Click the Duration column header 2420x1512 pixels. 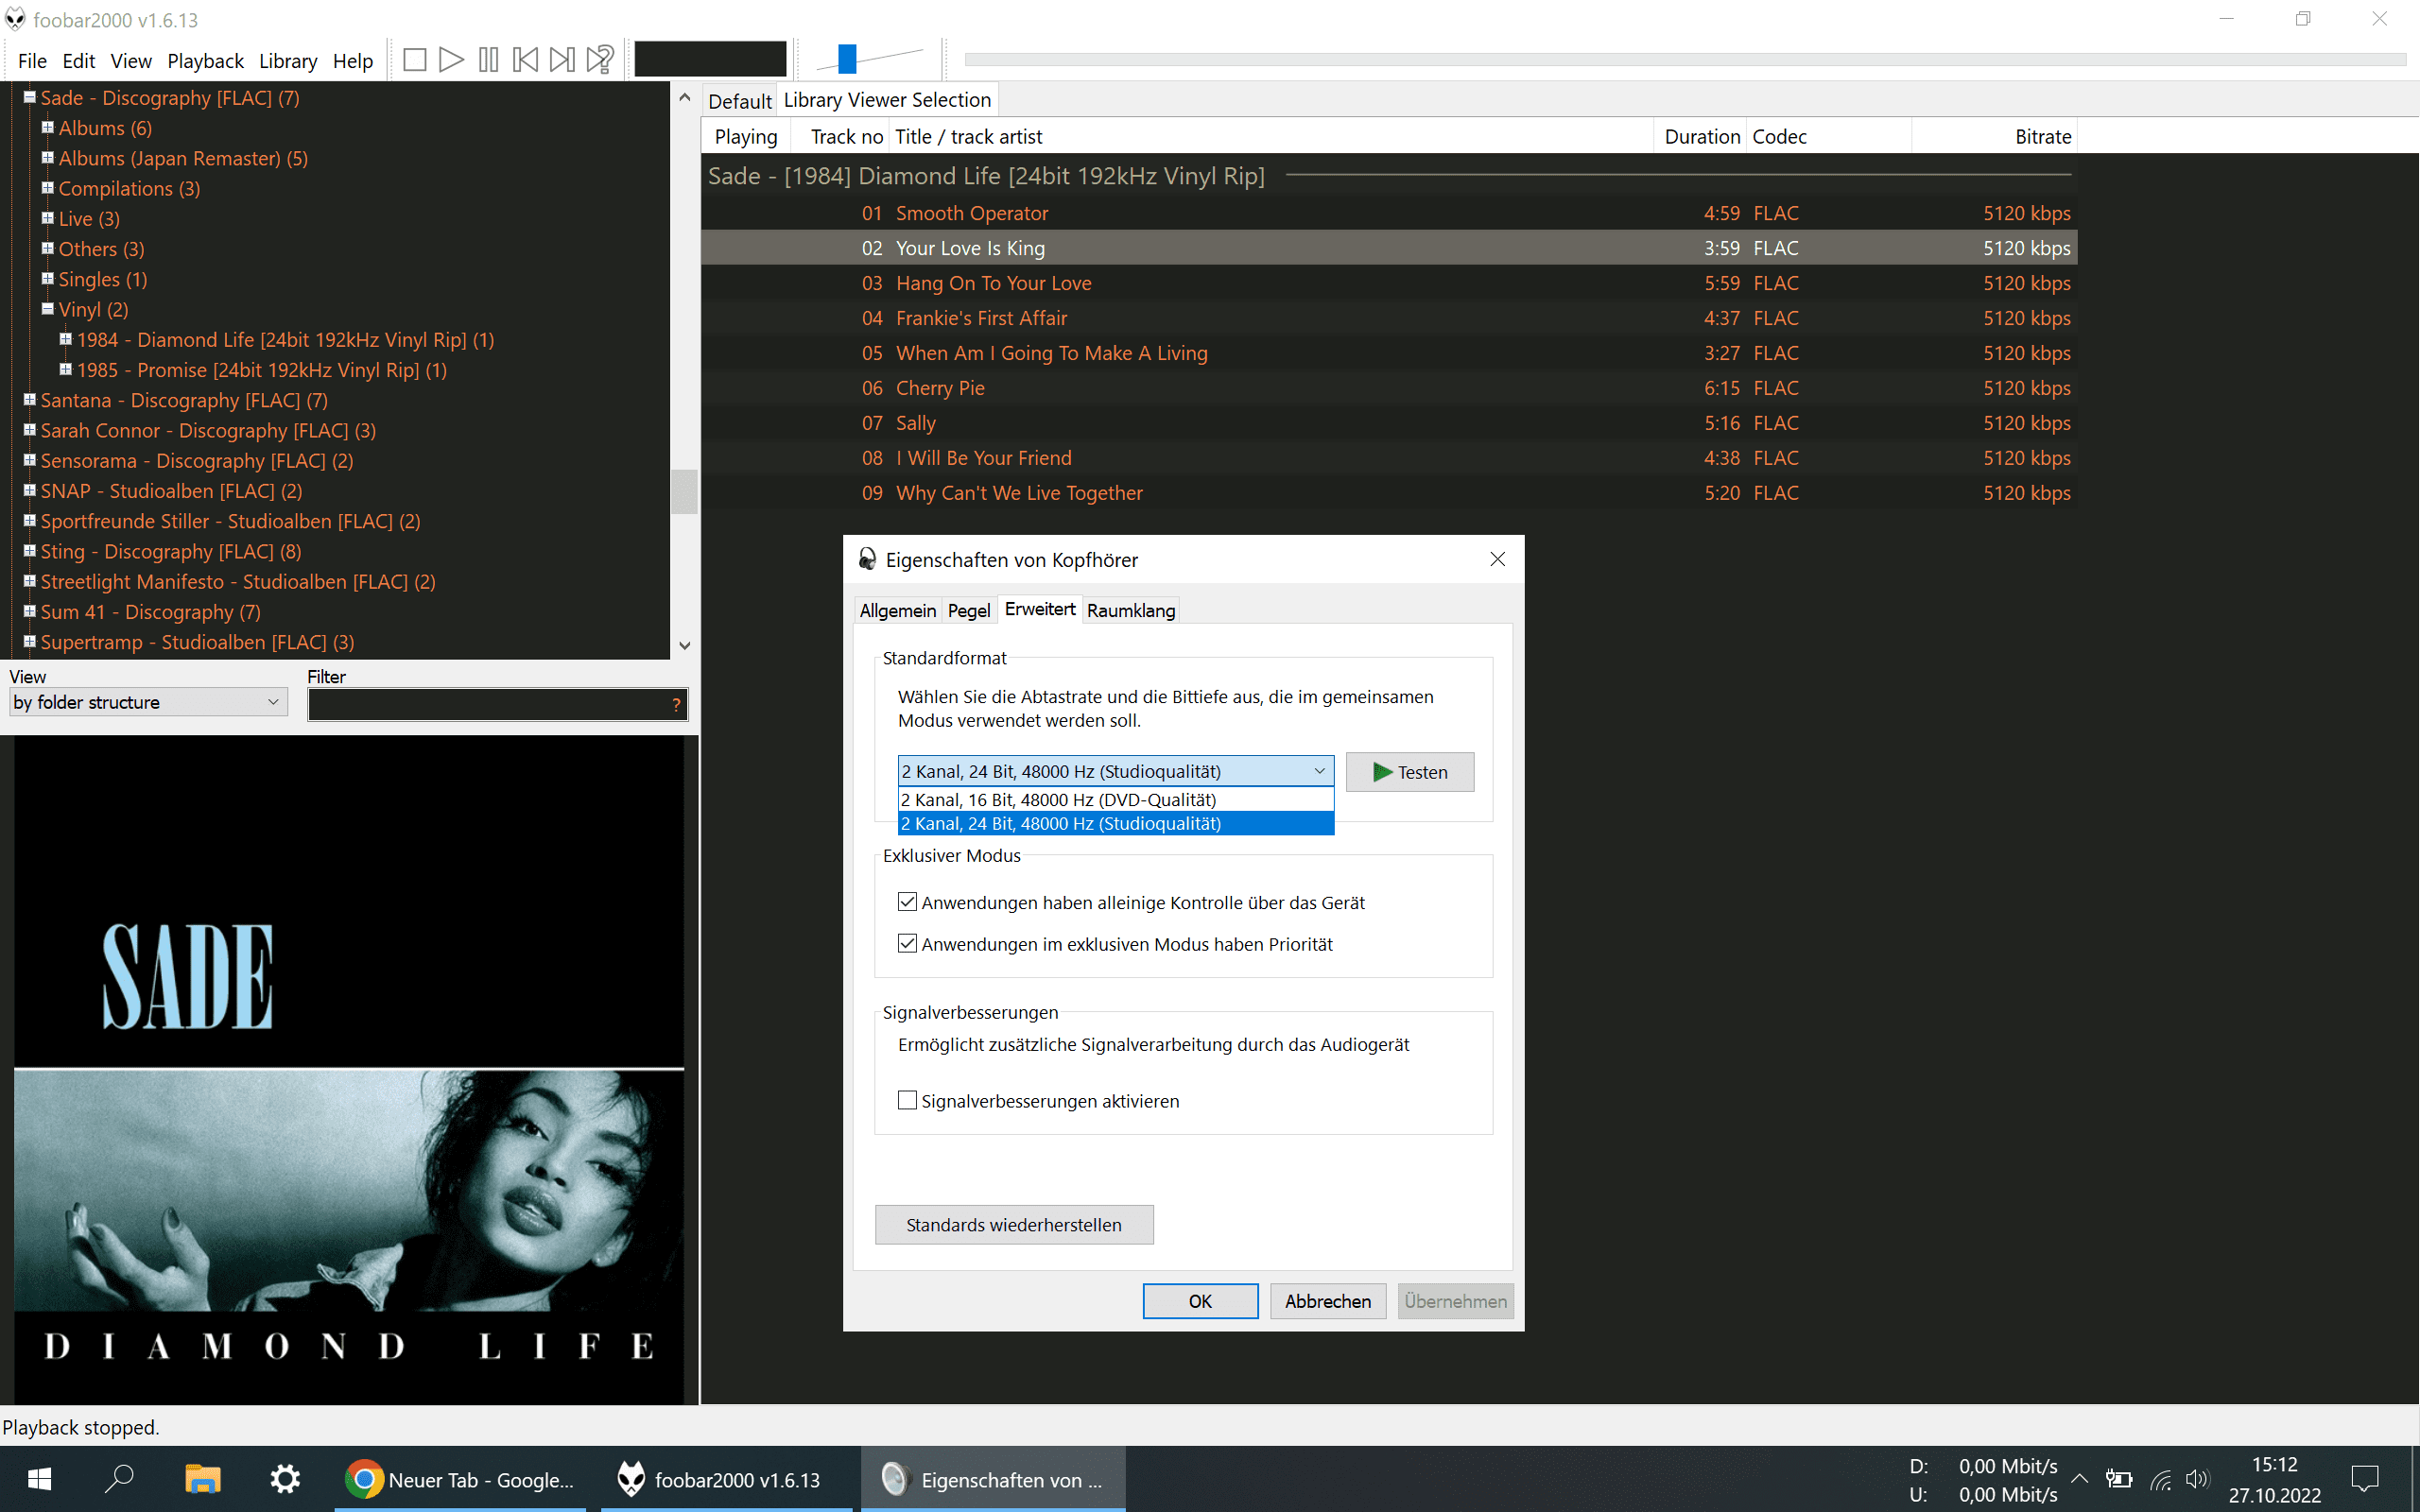pos(1701,137)
